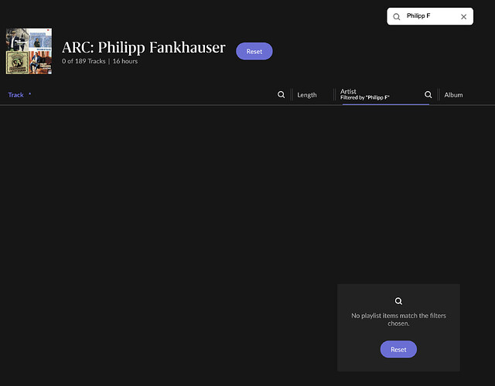The image size is (495, 386).
Task: Click the divider between Length and Artist columns
Action: pos(335,95)
